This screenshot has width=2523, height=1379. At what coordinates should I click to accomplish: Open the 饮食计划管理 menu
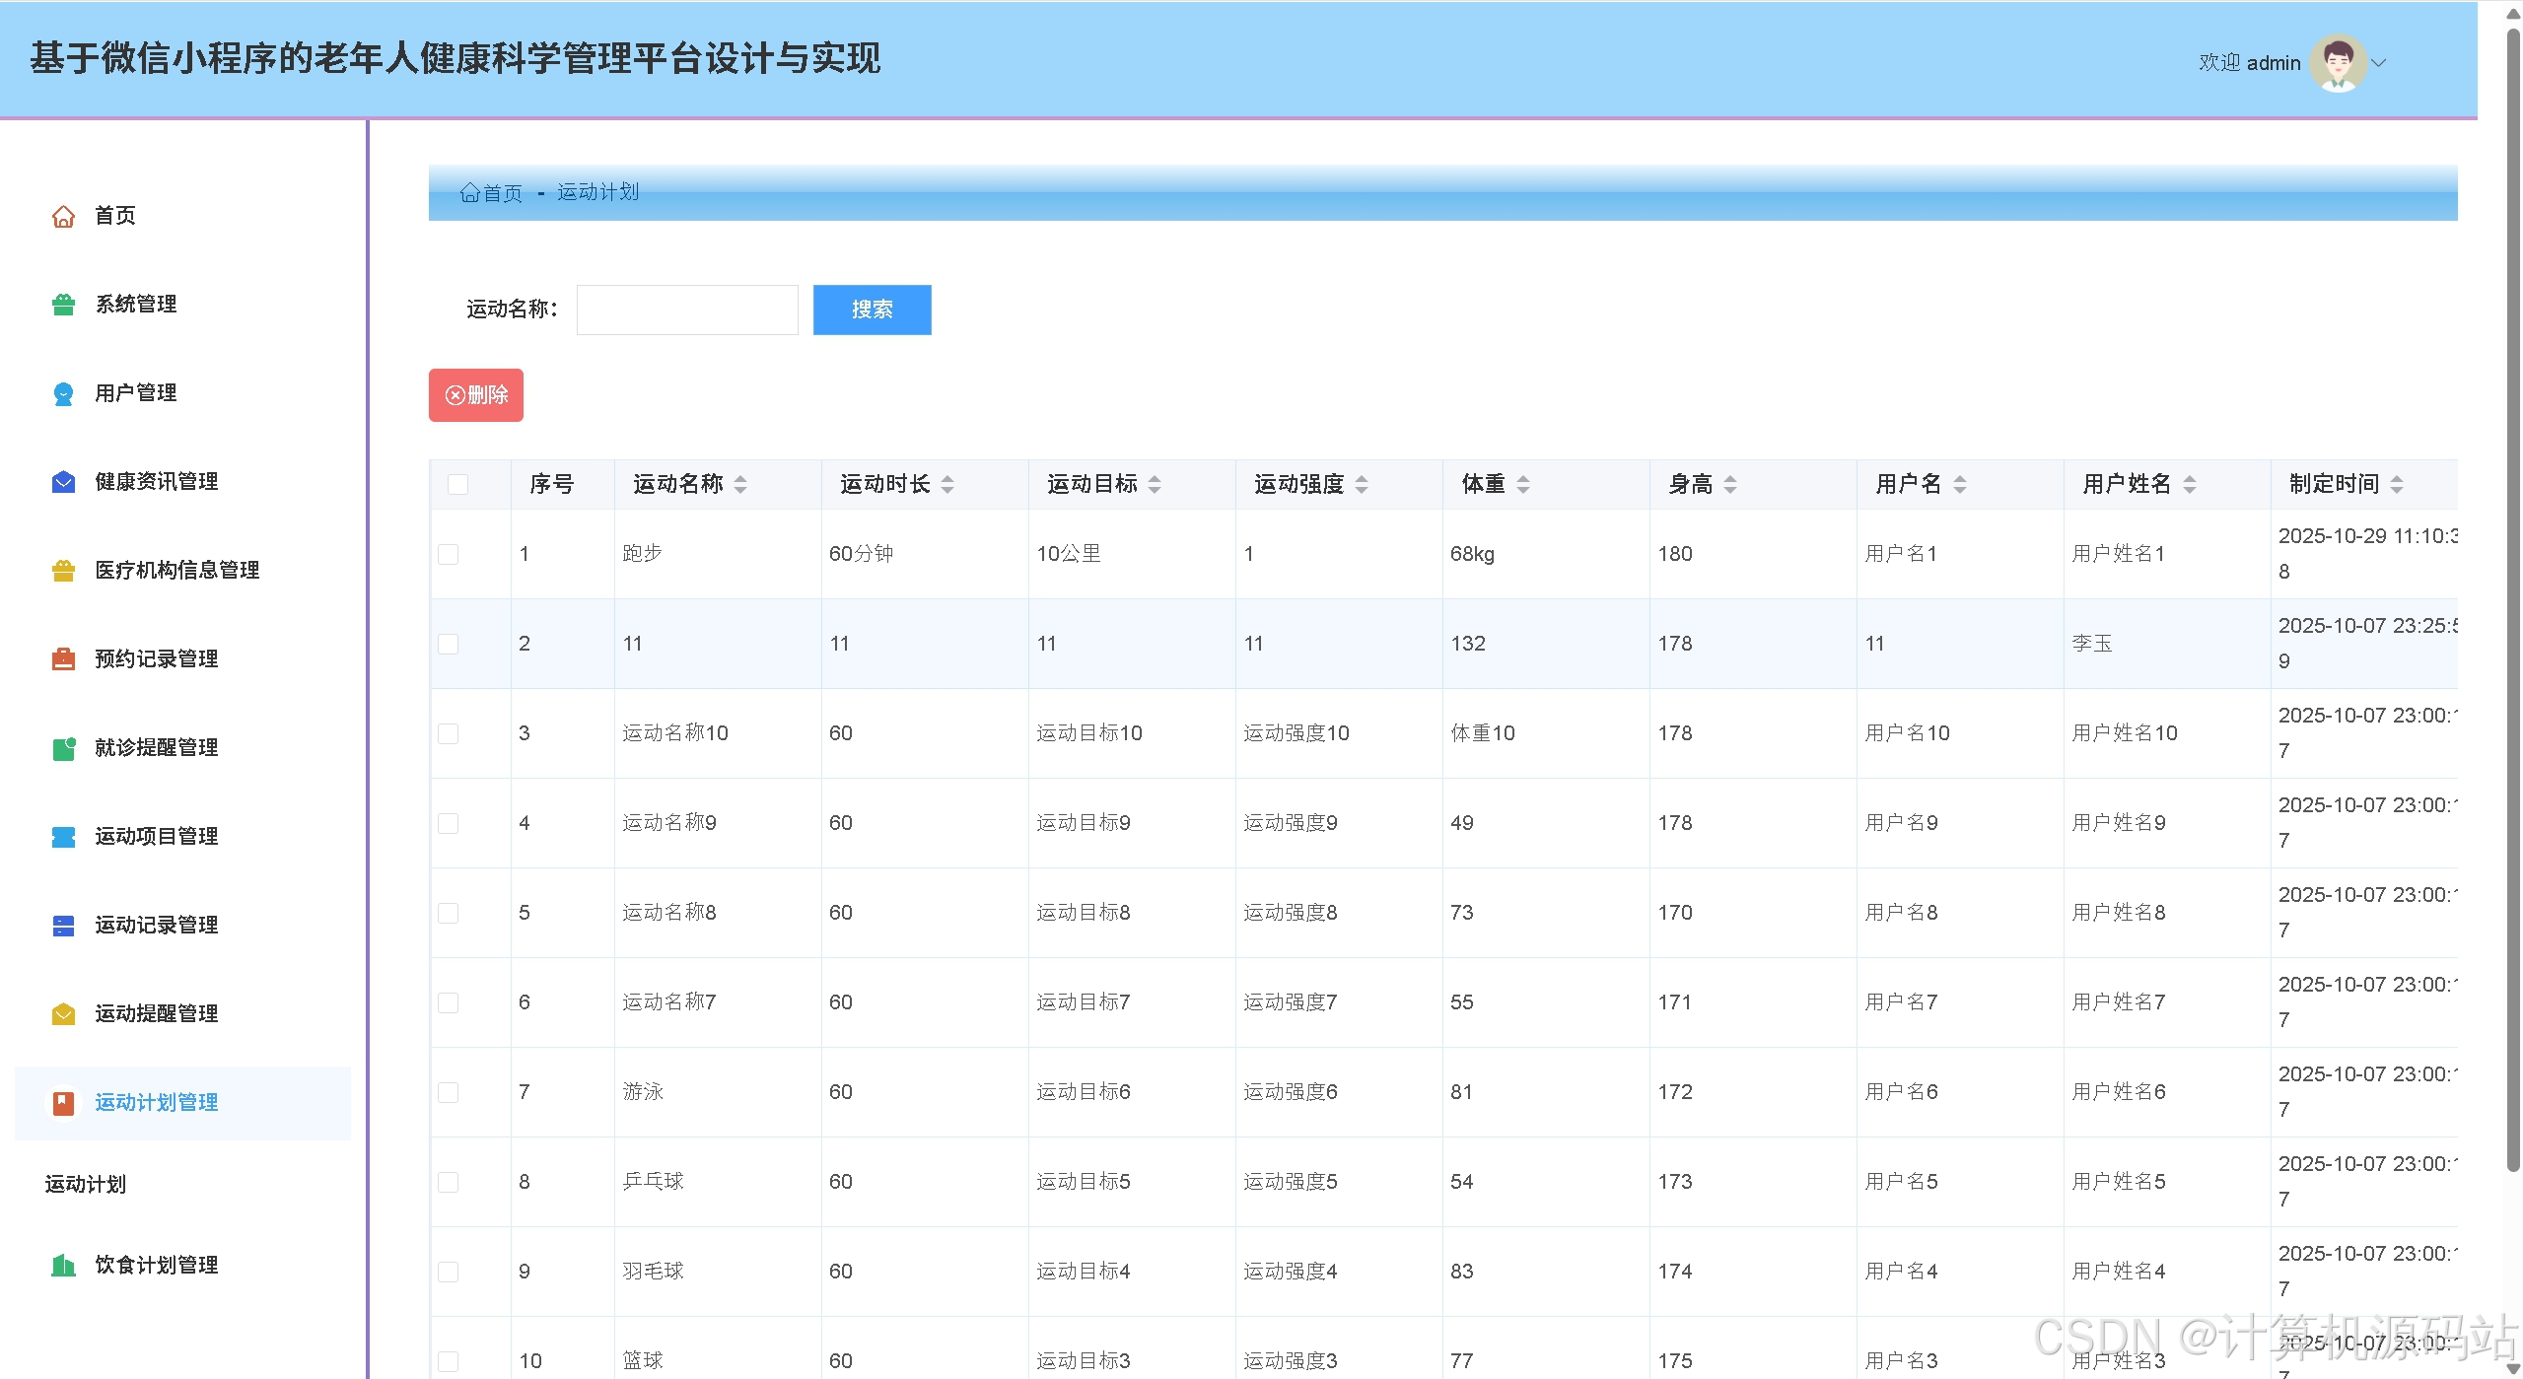[x=182, y=1265]
